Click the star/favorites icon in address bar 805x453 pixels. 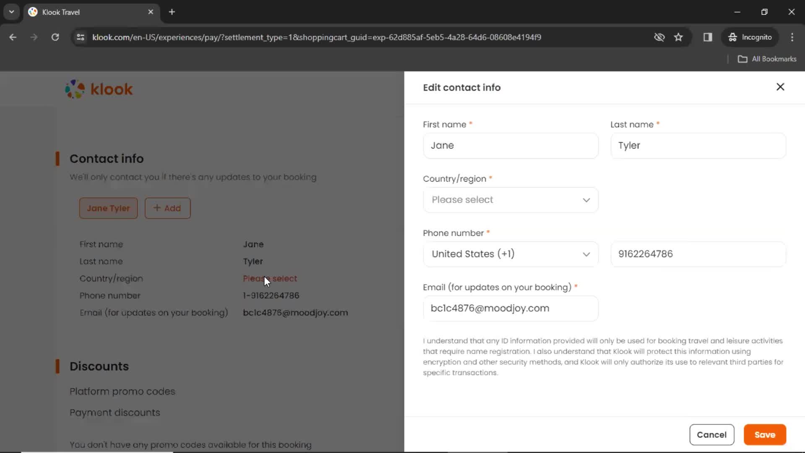[680, 37]
